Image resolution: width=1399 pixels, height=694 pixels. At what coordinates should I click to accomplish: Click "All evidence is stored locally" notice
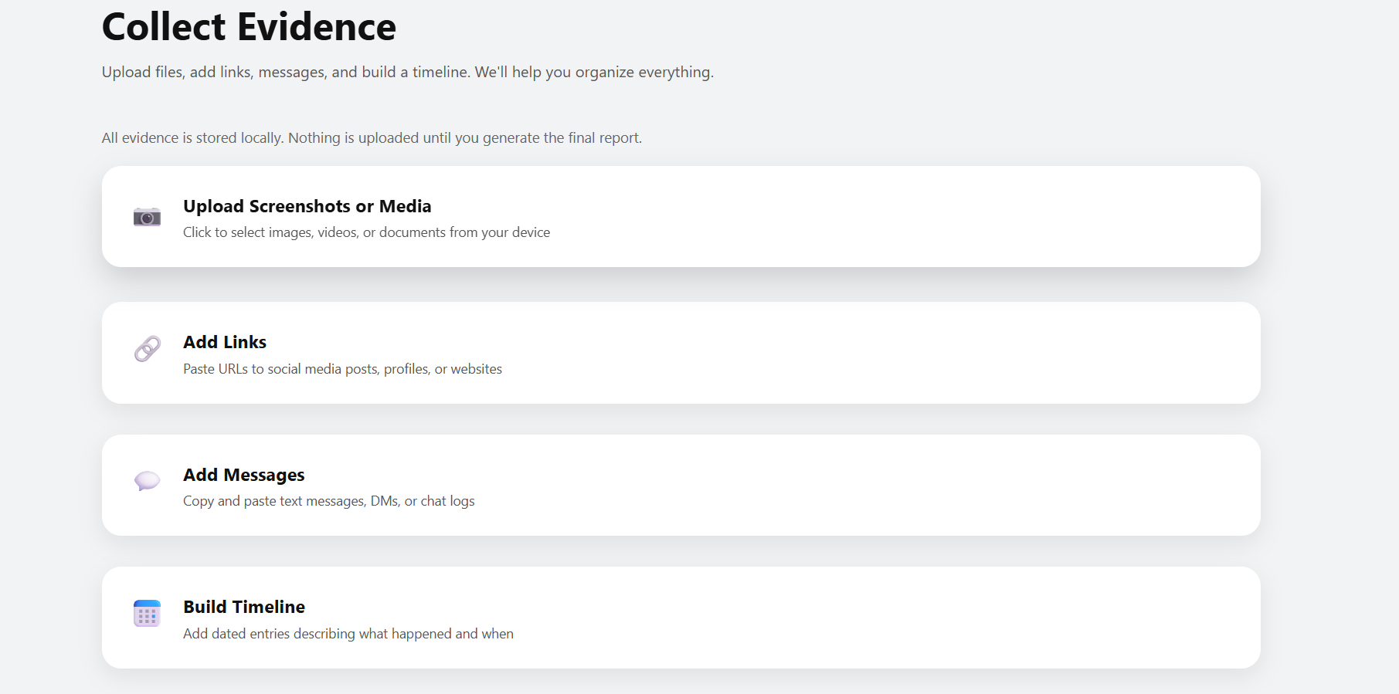coord(192,138)
